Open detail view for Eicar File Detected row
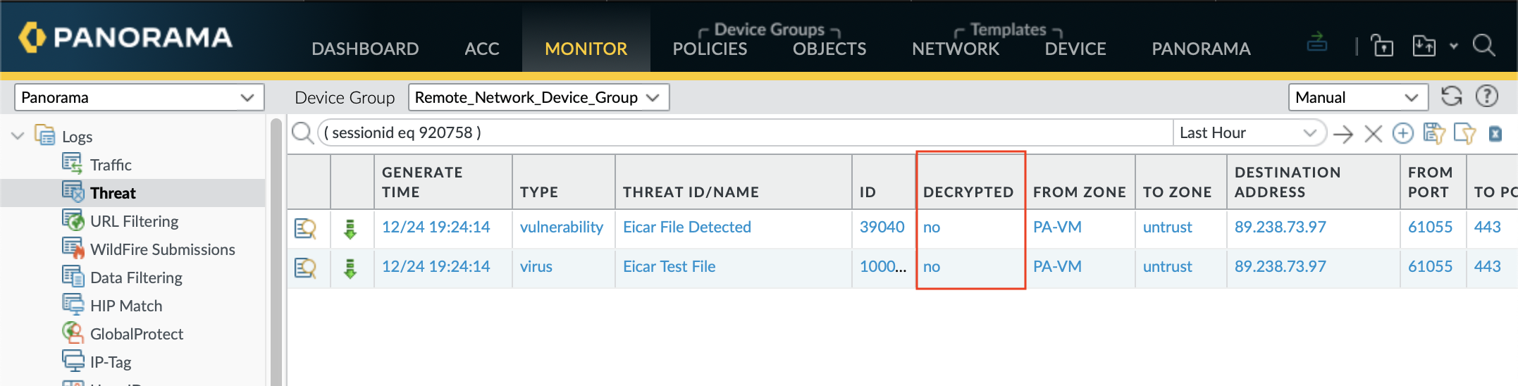 [305, 228]
